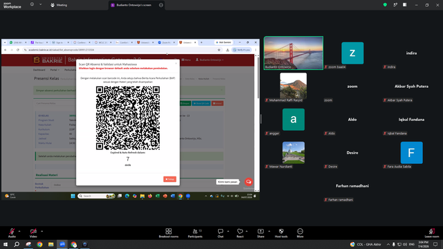Viewport: 443px width, 249px height.
Task: Select Mawar Nurdianti's participant tile
Action: coord(293,152)
